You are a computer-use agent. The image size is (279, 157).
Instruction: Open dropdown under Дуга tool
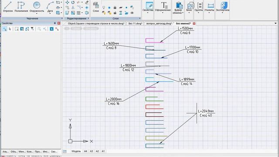click(50, 14)
